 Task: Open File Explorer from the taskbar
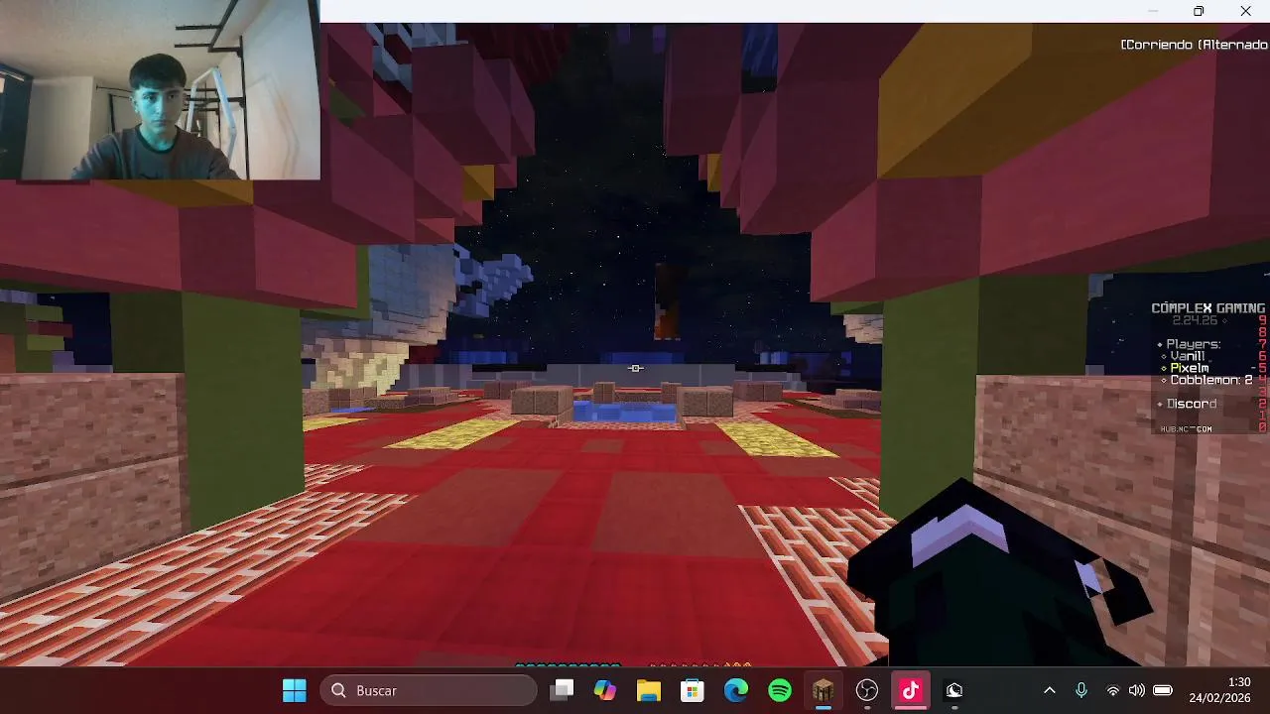coord(649,690)
